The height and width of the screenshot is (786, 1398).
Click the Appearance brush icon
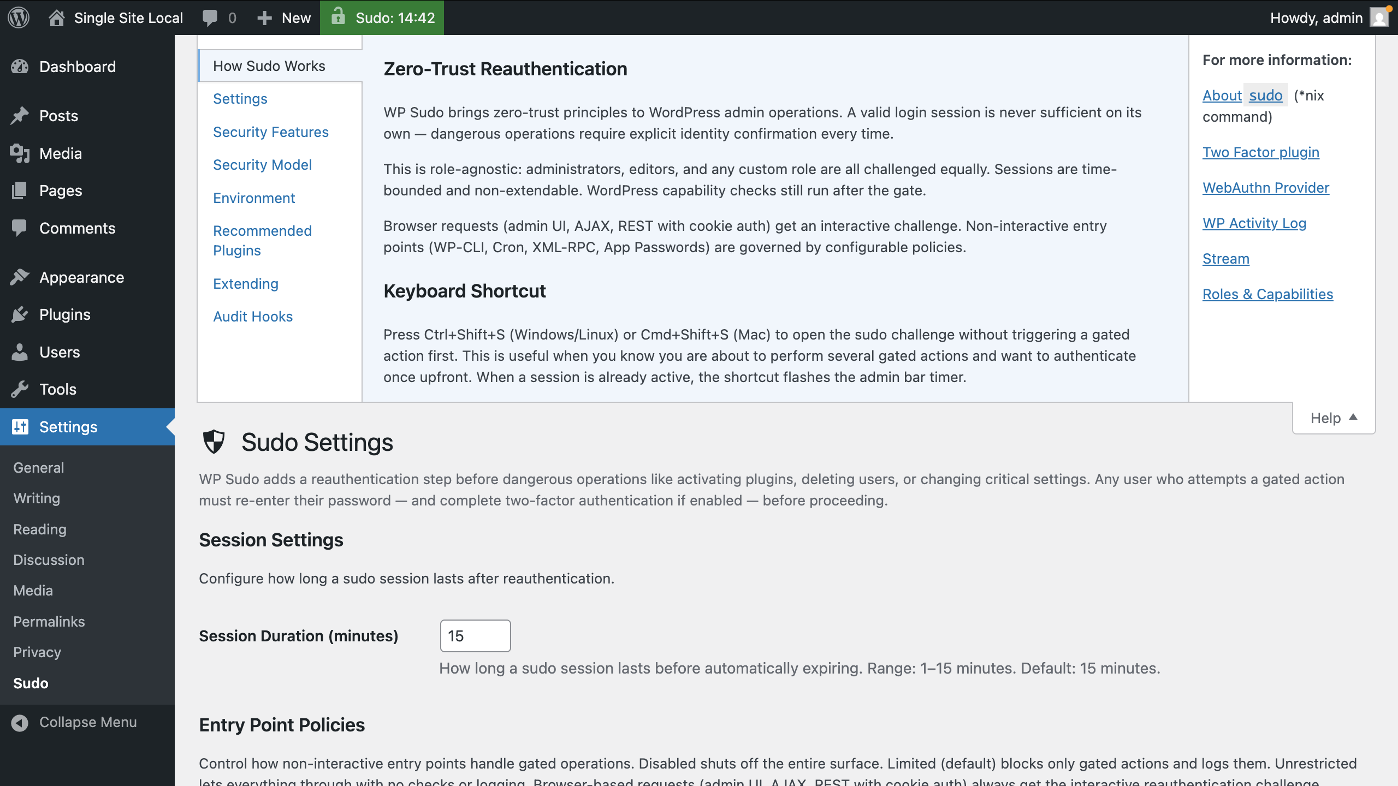coord(20,277)
